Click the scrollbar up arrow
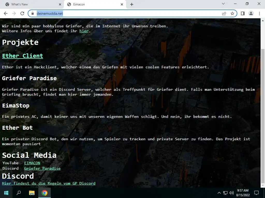This screenshot has width=265, height=198. 263,21
